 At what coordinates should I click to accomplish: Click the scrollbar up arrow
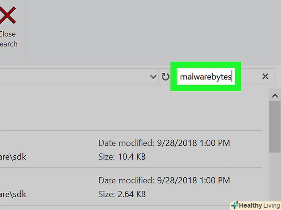[x=275, y=96]
